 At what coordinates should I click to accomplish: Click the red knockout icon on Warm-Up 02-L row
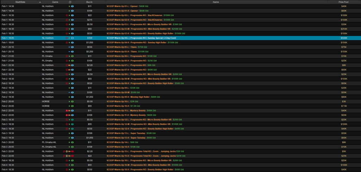pyautogui.click(x=67, y=15)
